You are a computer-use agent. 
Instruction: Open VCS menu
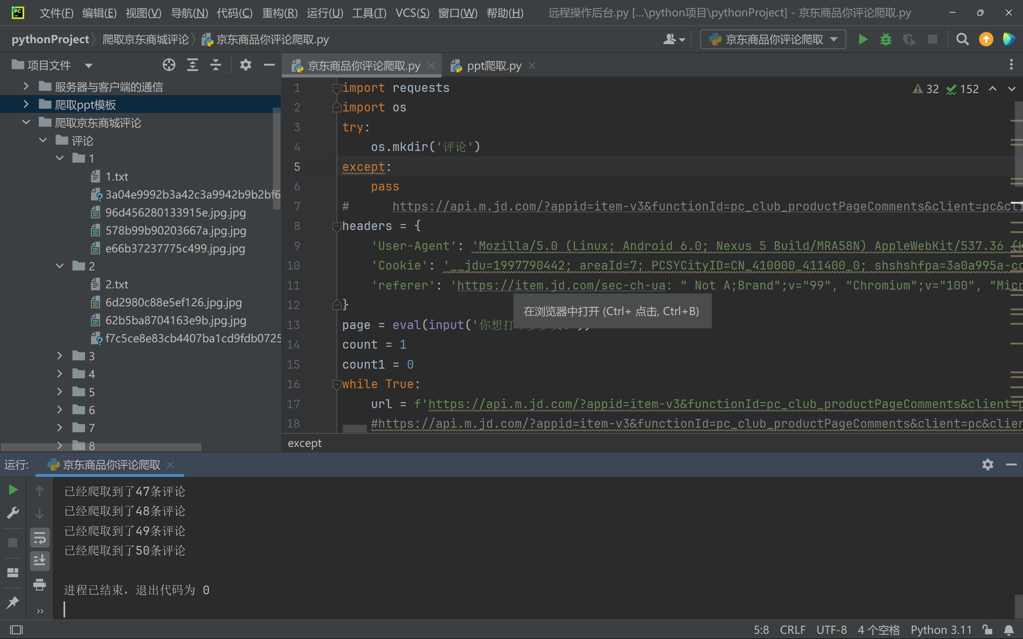coord(412,13)
